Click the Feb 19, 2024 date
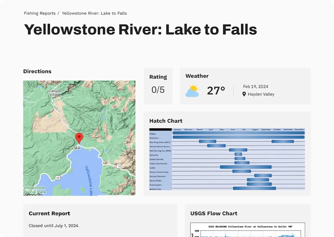 tap(256, 87)
